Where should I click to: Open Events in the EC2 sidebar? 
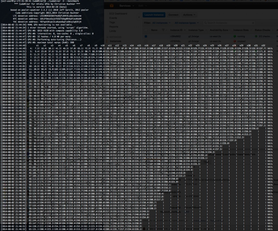113,18
